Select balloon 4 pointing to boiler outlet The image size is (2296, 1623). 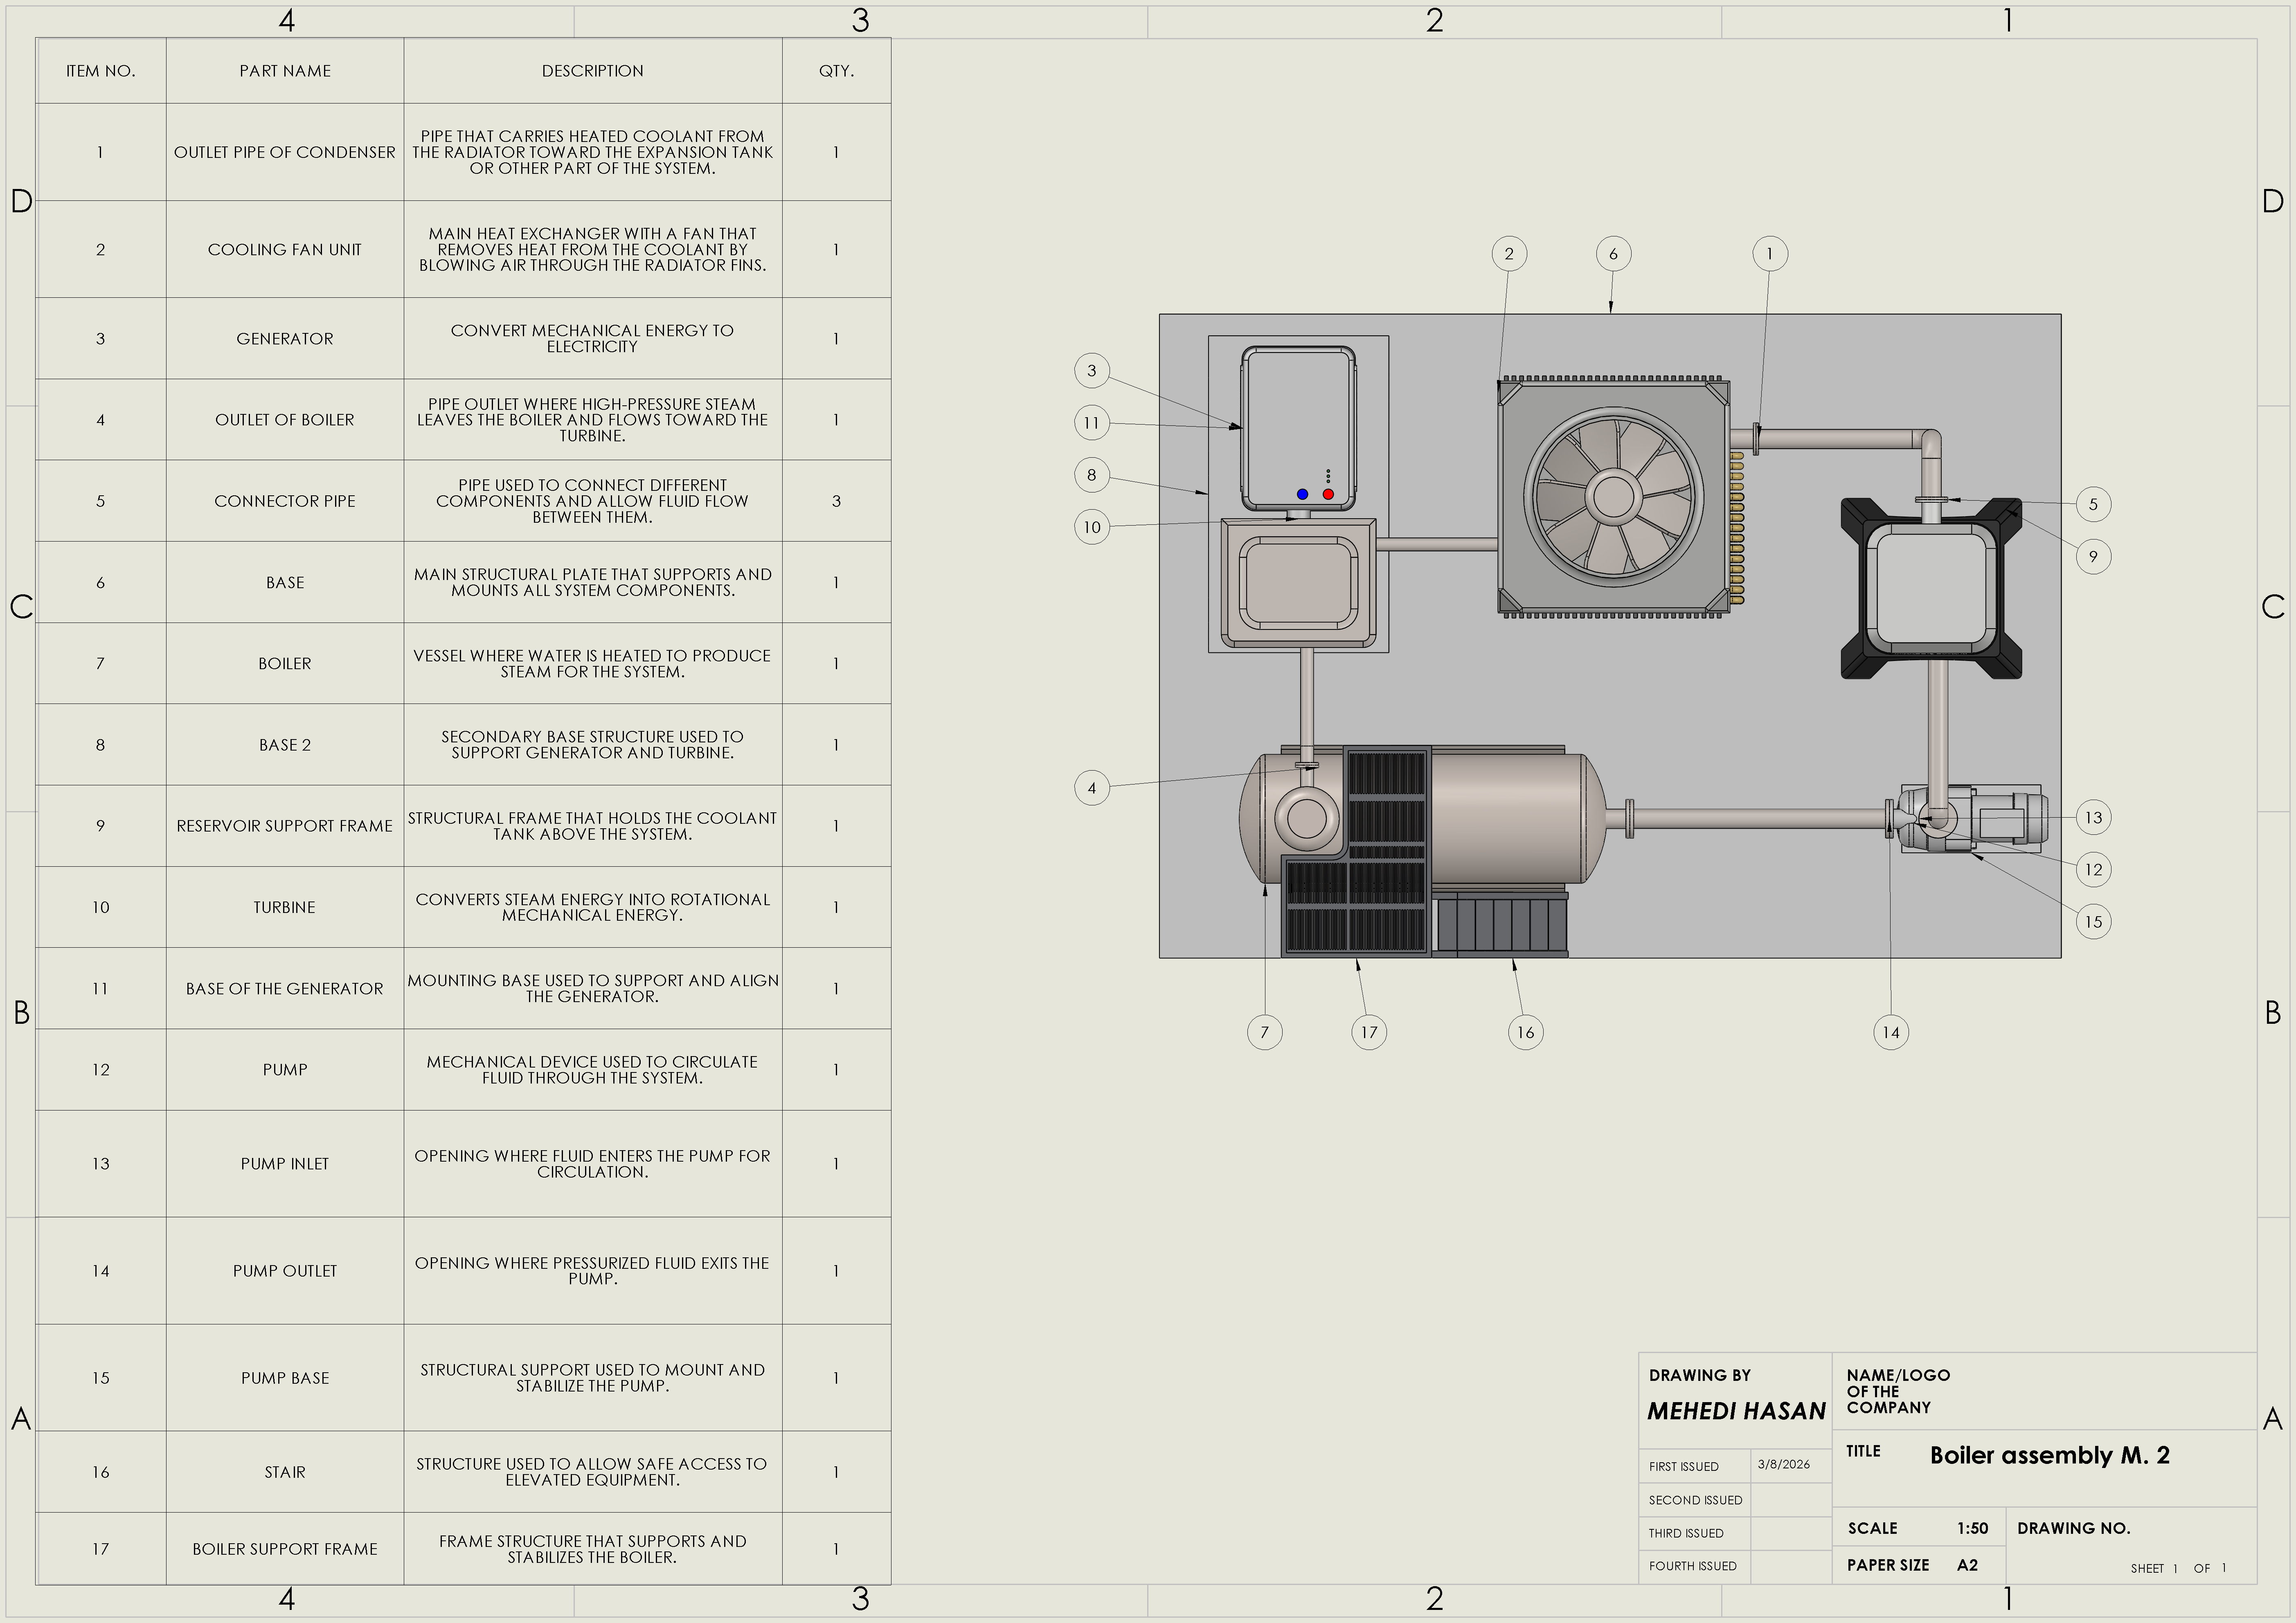click(1092, 788)
